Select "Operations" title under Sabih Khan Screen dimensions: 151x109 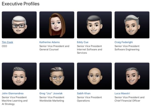pyautogui.click(x=83, y=101)
